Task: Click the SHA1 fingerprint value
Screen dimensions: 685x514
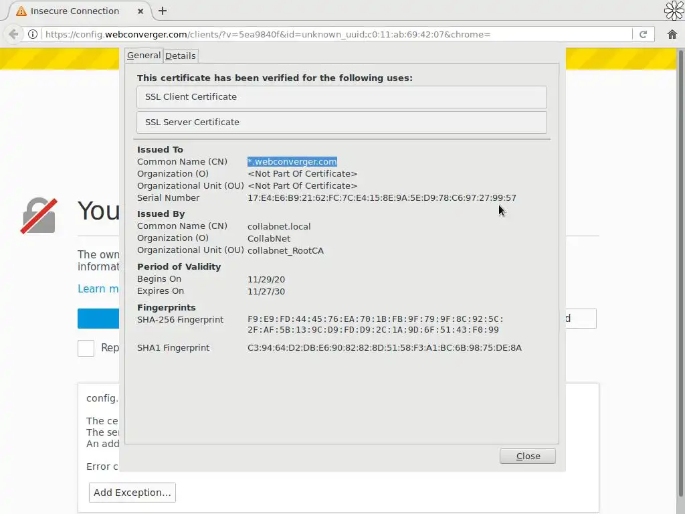Action: tap(385, 348)
